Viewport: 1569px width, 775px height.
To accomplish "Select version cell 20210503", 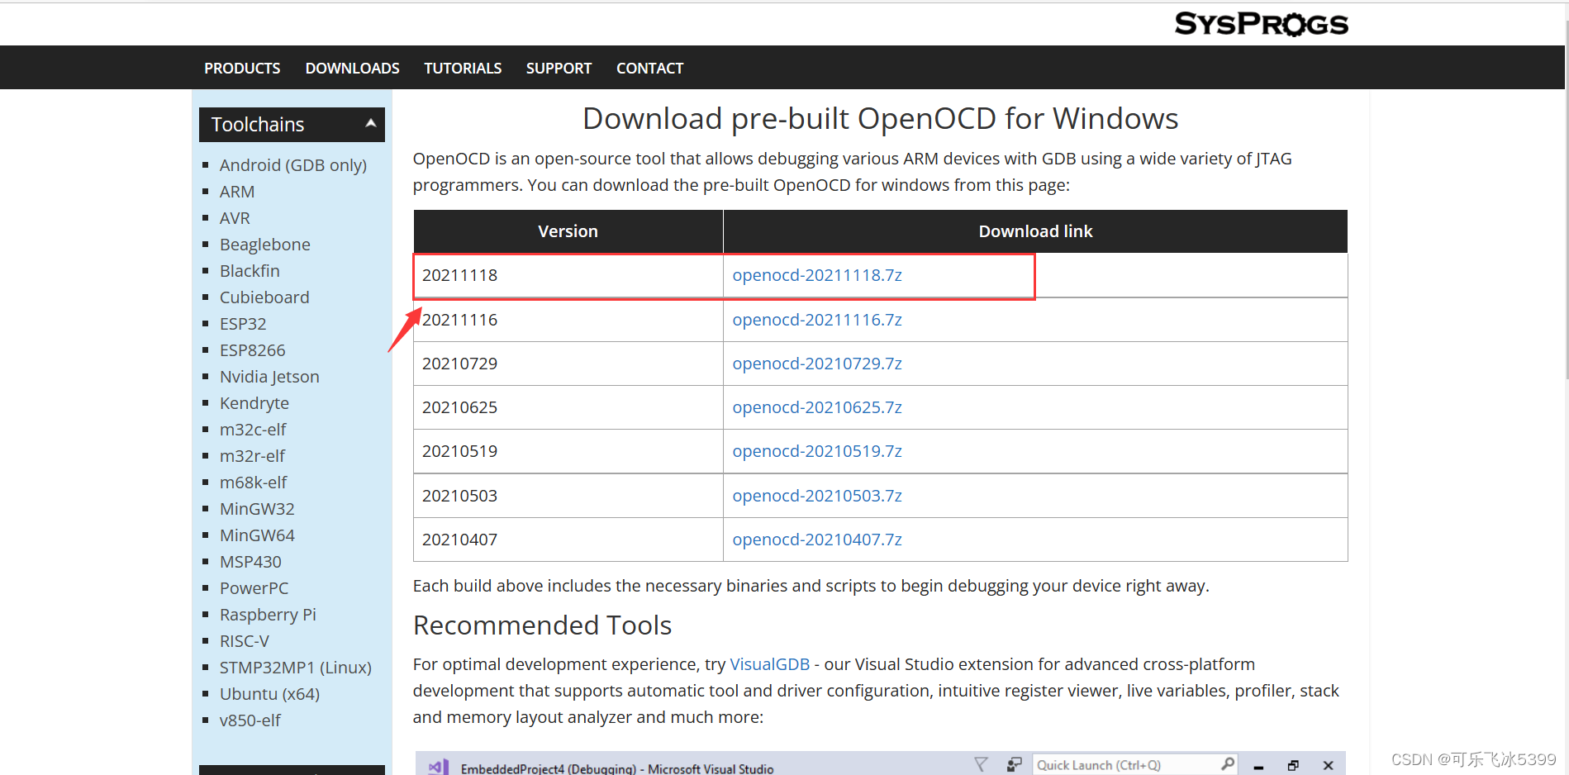I will (568, 496).
